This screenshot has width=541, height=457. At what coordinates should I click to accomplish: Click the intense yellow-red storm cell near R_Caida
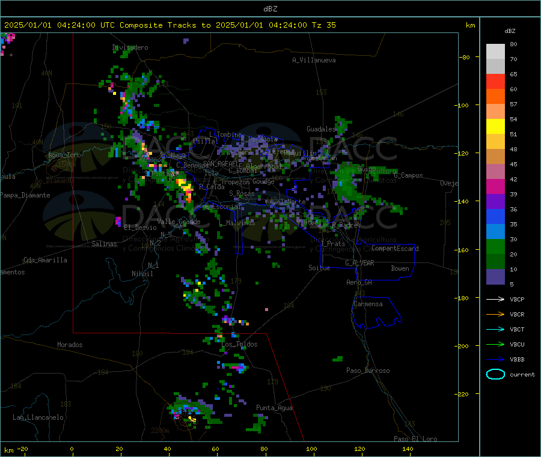tap(185, 190)
